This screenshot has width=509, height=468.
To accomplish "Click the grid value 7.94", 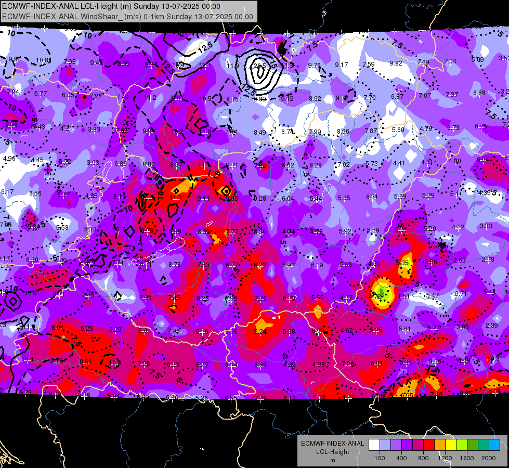I will coord(13,92).
